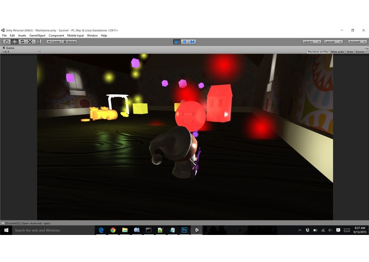Open the Windows Start menu
Screen dimensions: 369x262
(6, 230)
